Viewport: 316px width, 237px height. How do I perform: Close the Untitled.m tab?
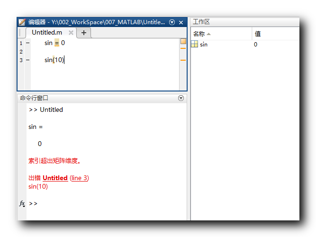[x=71, y=33]
